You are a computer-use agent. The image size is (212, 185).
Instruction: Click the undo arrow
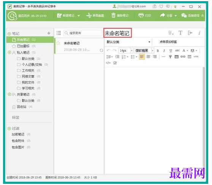pos(108,51)
